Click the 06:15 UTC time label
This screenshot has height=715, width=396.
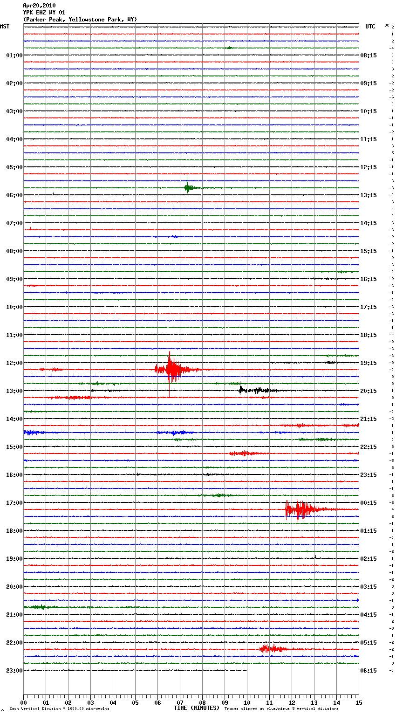coord(369,671)
